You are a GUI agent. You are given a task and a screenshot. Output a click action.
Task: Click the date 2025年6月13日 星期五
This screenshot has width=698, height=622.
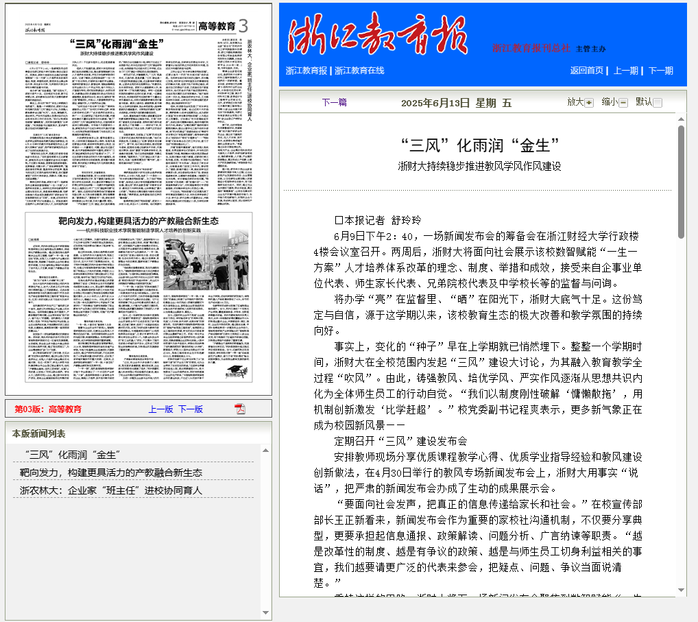click(456, 104)
